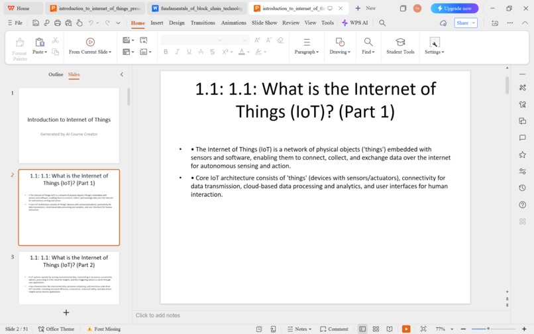Adjust the zoom slider handle

click(x=488, y=329)
